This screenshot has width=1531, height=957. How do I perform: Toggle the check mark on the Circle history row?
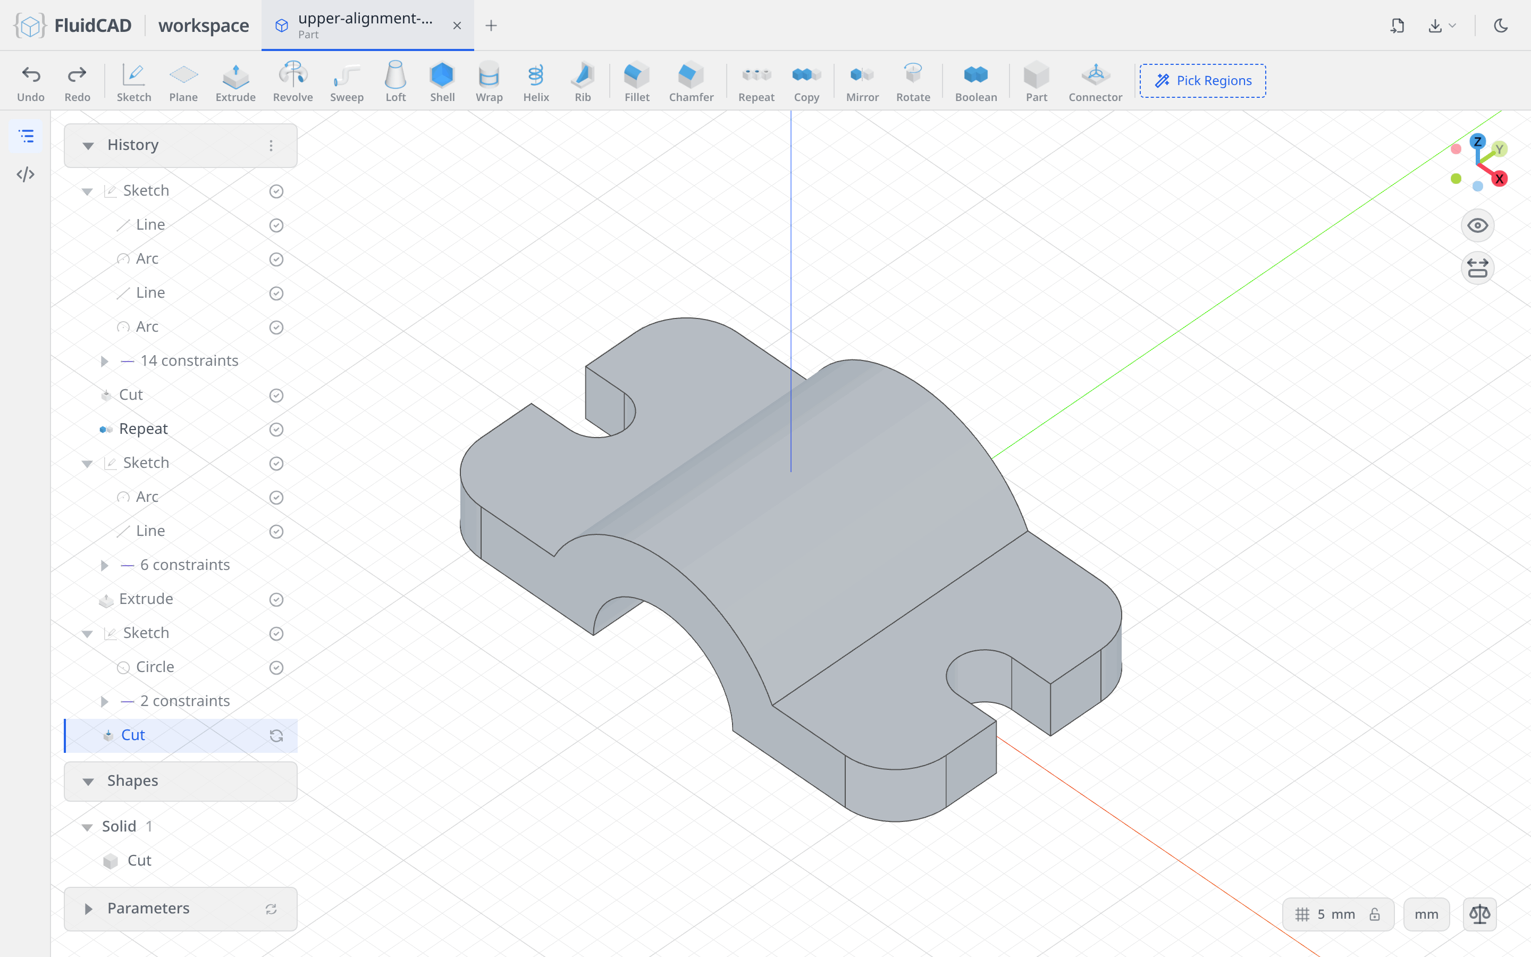point(276,668)
